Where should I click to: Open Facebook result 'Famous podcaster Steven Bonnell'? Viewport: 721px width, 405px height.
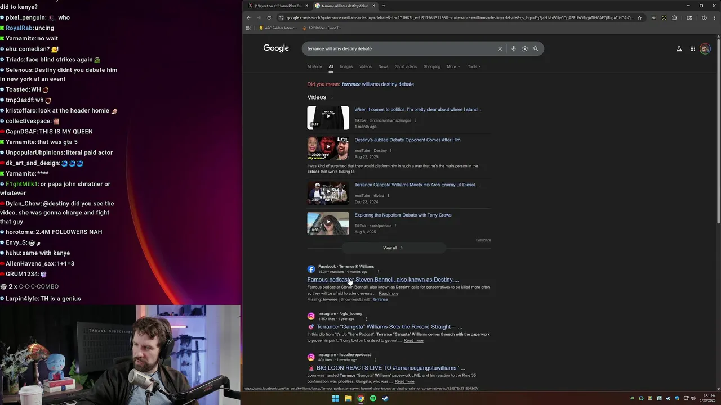383,280
